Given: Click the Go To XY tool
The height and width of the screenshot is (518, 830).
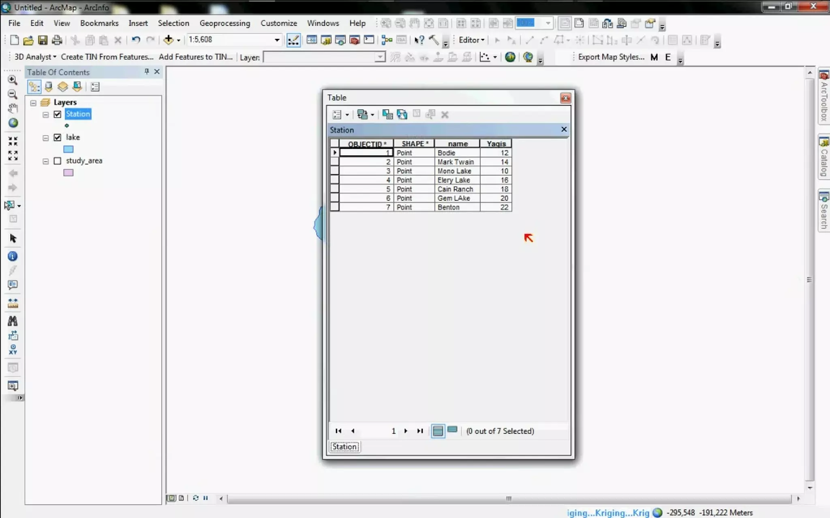Looking at the screenshot, I should tap(13, 350).
